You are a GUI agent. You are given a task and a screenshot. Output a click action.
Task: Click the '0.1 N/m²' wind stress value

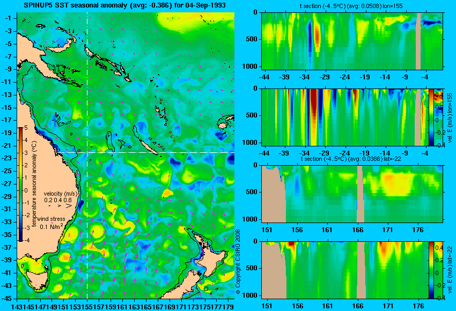click(x=52, y=226)
